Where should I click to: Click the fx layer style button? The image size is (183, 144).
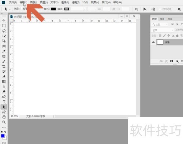click(x=167, y=61)
